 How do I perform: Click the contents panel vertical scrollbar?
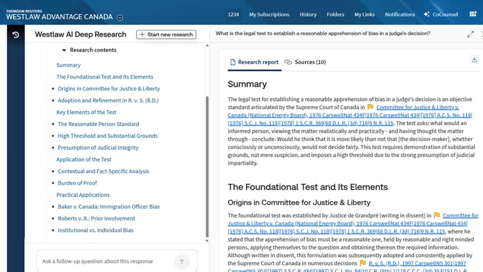[207, 166]
